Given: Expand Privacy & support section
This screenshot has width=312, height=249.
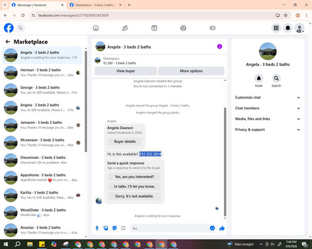Looking at the screenshot, I should 268,129.
